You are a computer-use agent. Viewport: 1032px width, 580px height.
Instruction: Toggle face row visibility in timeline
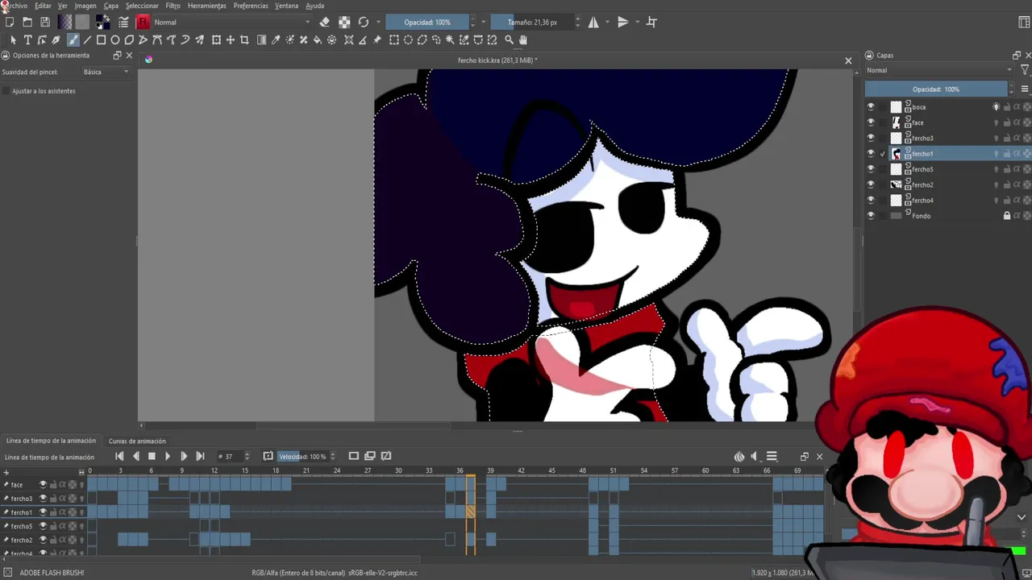click(x=43, y=484)
